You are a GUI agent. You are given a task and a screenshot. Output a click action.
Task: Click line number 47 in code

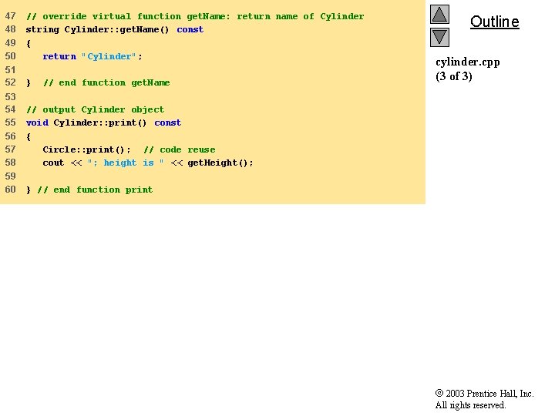[x=10, y=16]
